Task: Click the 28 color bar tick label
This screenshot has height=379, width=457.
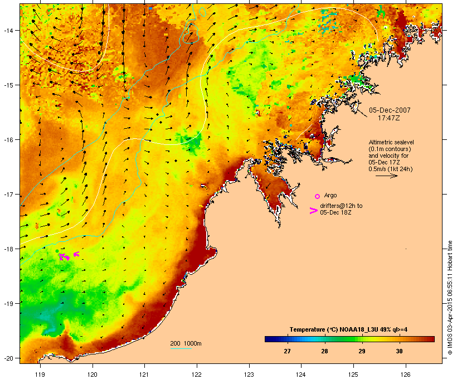Action: [x=324, y=351]
